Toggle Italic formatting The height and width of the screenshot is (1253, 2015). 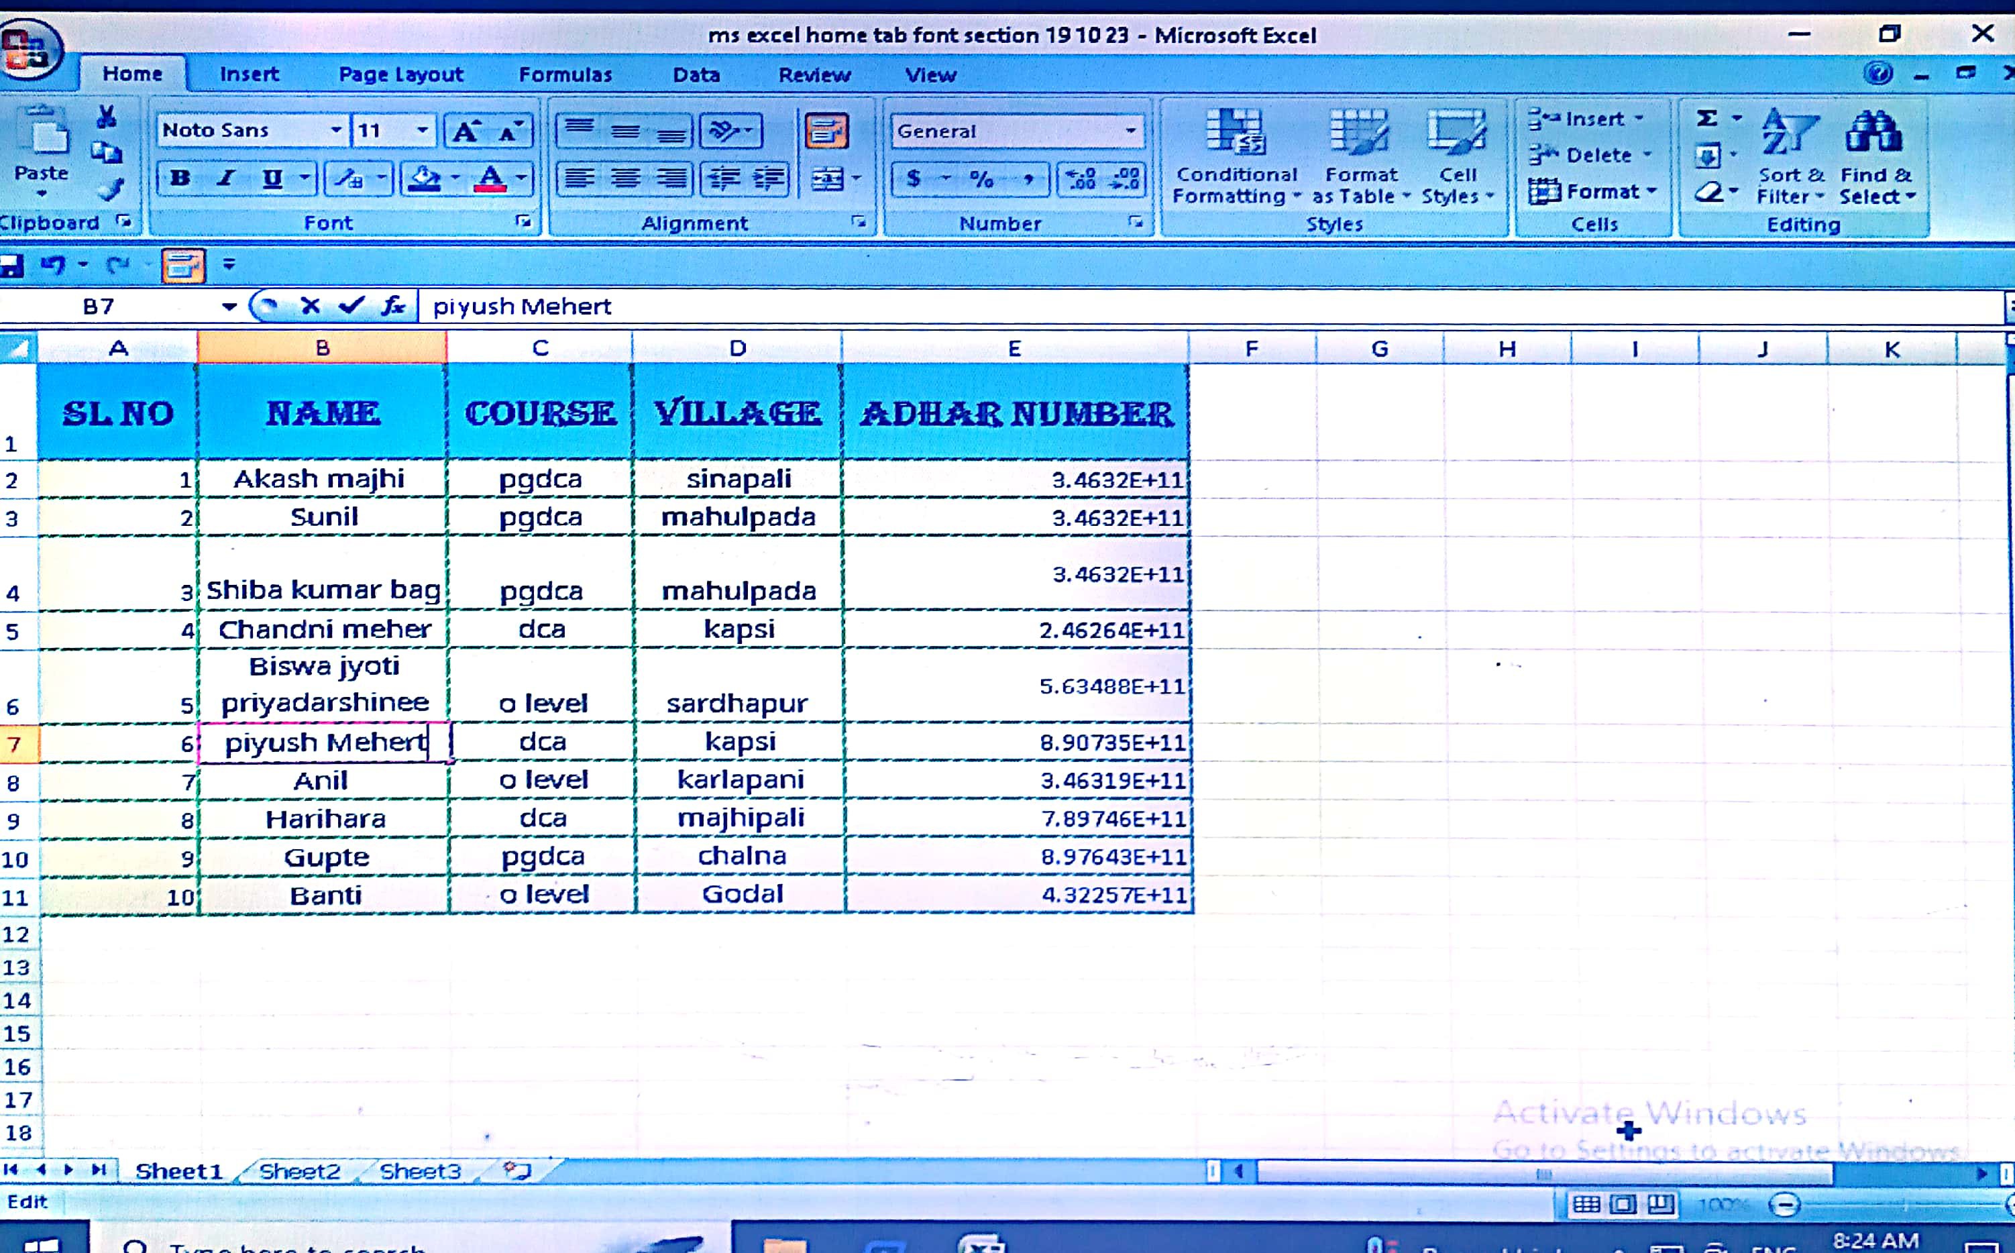(x=225, y=178)
